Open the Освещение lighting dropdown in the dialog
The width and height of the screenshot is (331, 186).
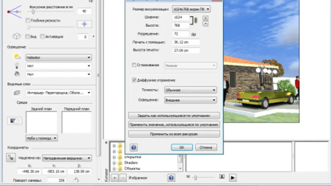coord(190,100)
